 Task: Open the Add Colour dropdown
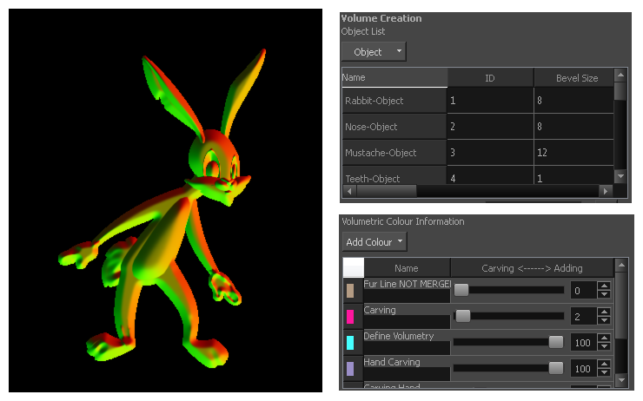coord(375,242)
